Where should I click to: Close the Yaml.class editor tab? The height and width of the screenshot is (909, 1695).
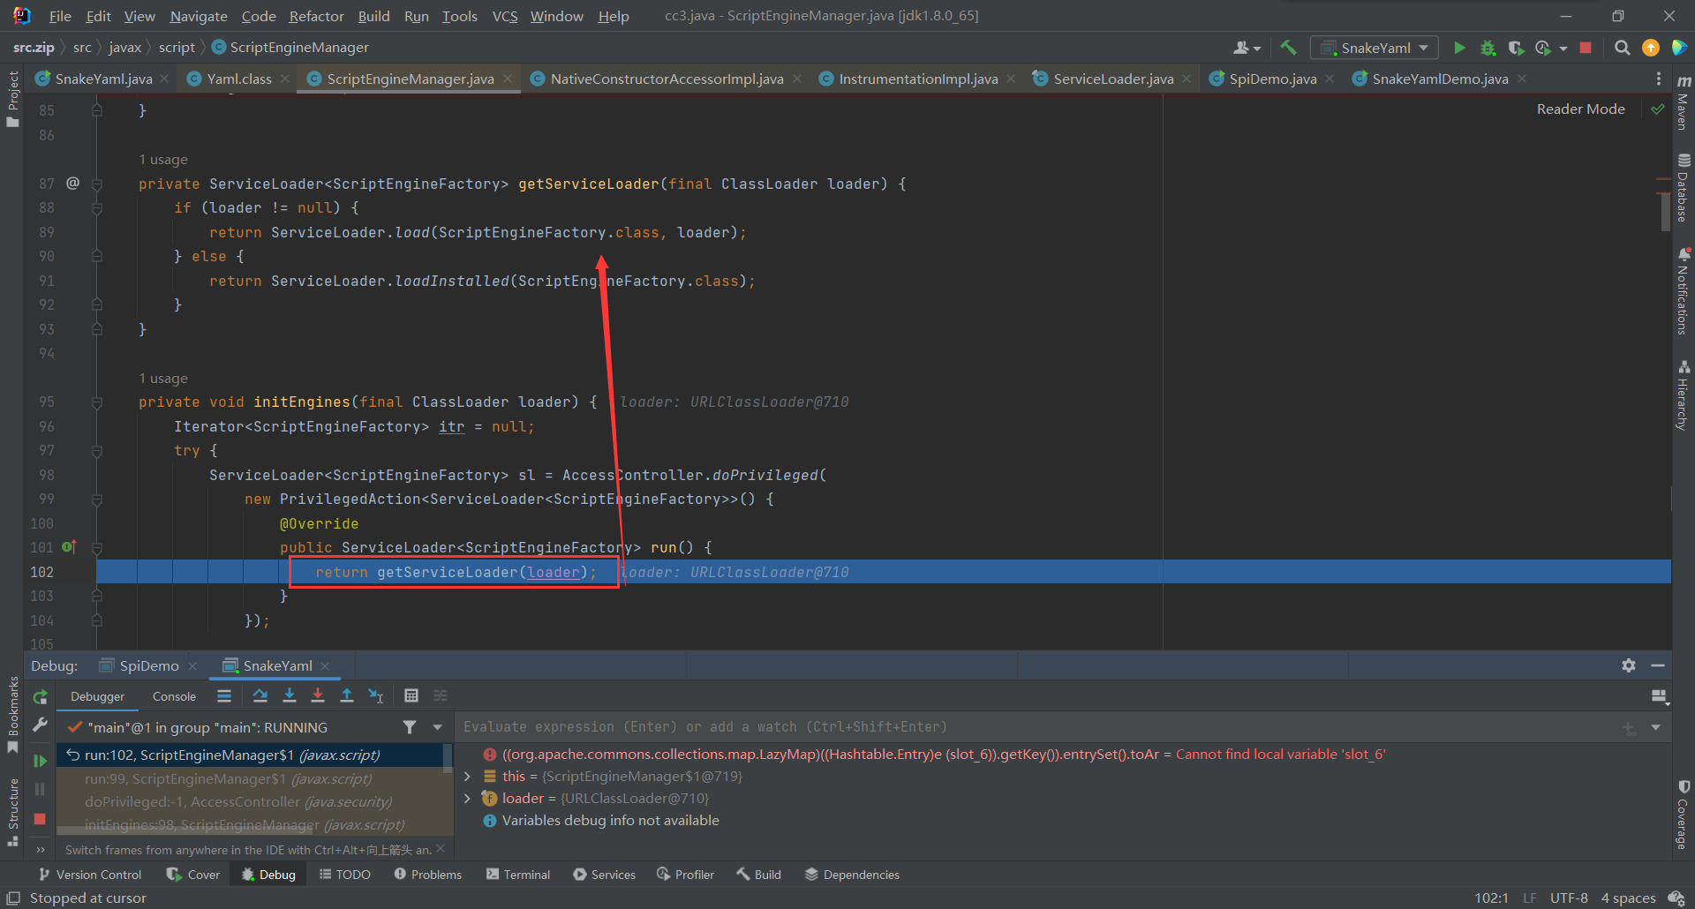pos(284,79)
